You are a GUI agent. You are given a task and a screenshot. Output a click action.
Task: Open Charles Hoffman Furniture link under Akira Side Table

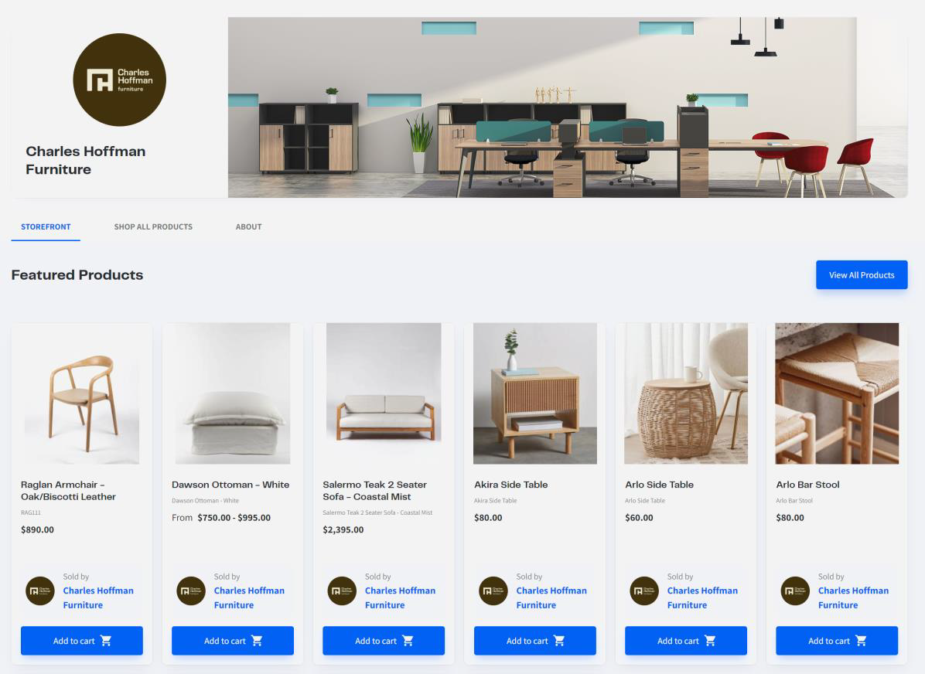coord(551,597)
